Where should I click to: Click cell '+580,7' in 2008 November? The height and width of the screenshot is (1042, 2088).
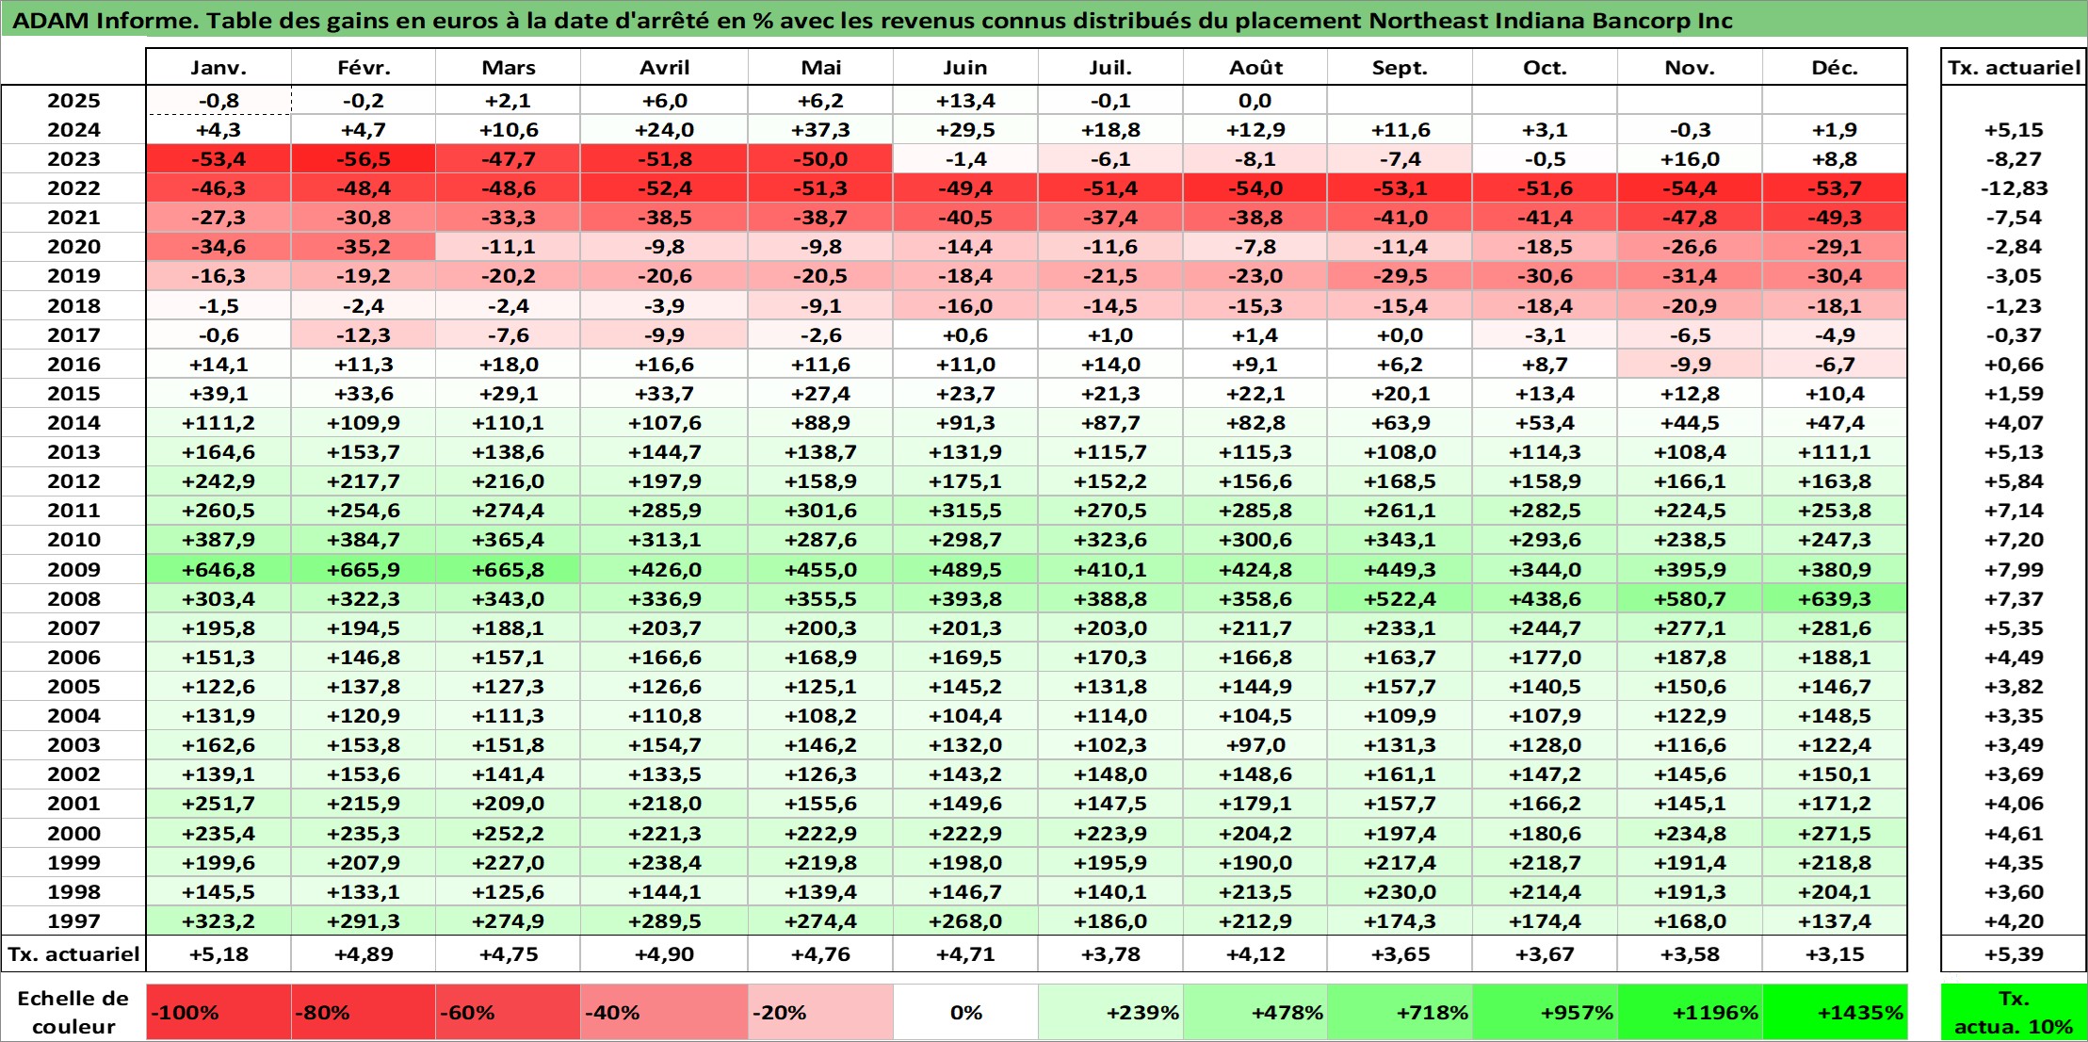pyautogui.click(x=1690, y=598)
